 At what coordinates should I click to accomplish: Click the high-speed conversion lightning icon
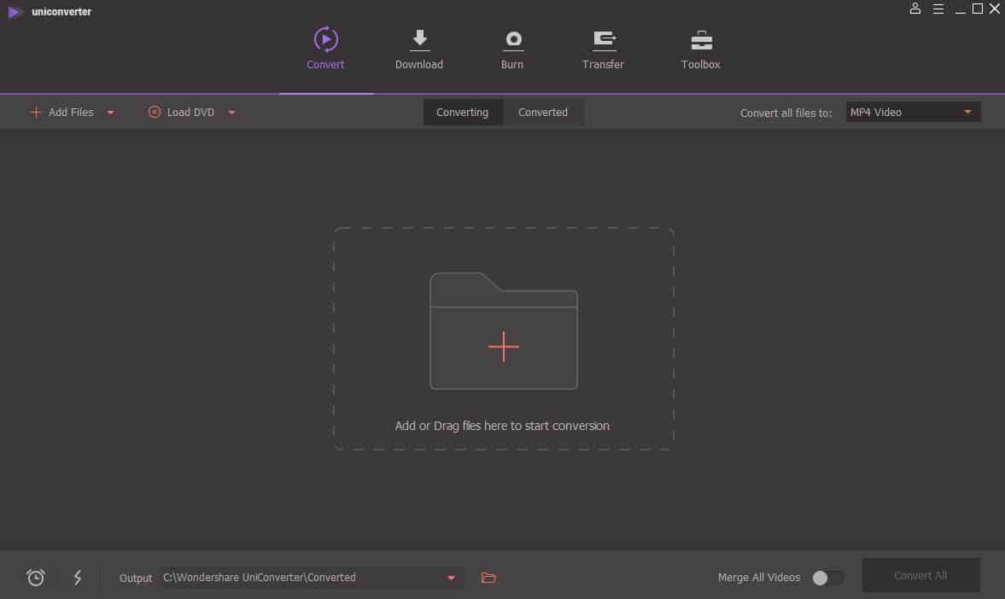coord(77,578)
